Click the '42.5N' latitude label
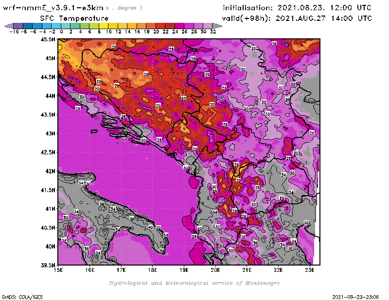Viewport: 389px width, 300px height. pyautogui.click(x=48, y=152)
